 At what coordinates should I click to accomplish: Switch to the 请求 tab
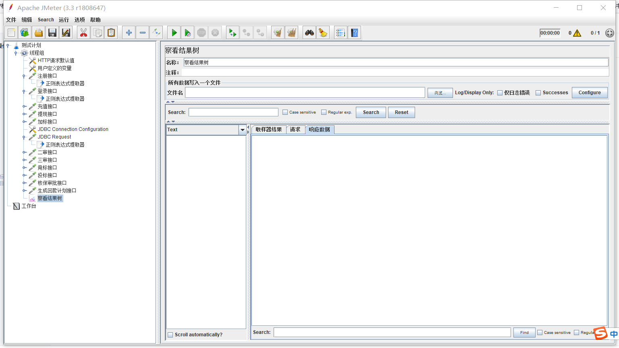(295, 130)
